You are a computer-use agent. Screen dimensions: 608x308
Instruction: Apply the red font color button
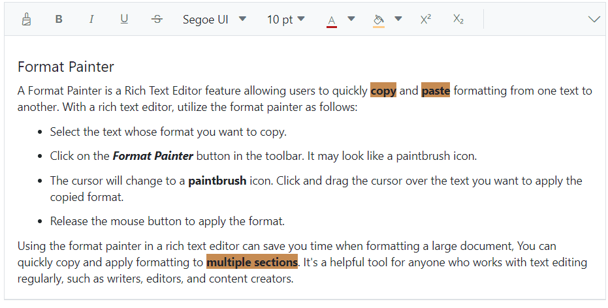tap(332, 20)
